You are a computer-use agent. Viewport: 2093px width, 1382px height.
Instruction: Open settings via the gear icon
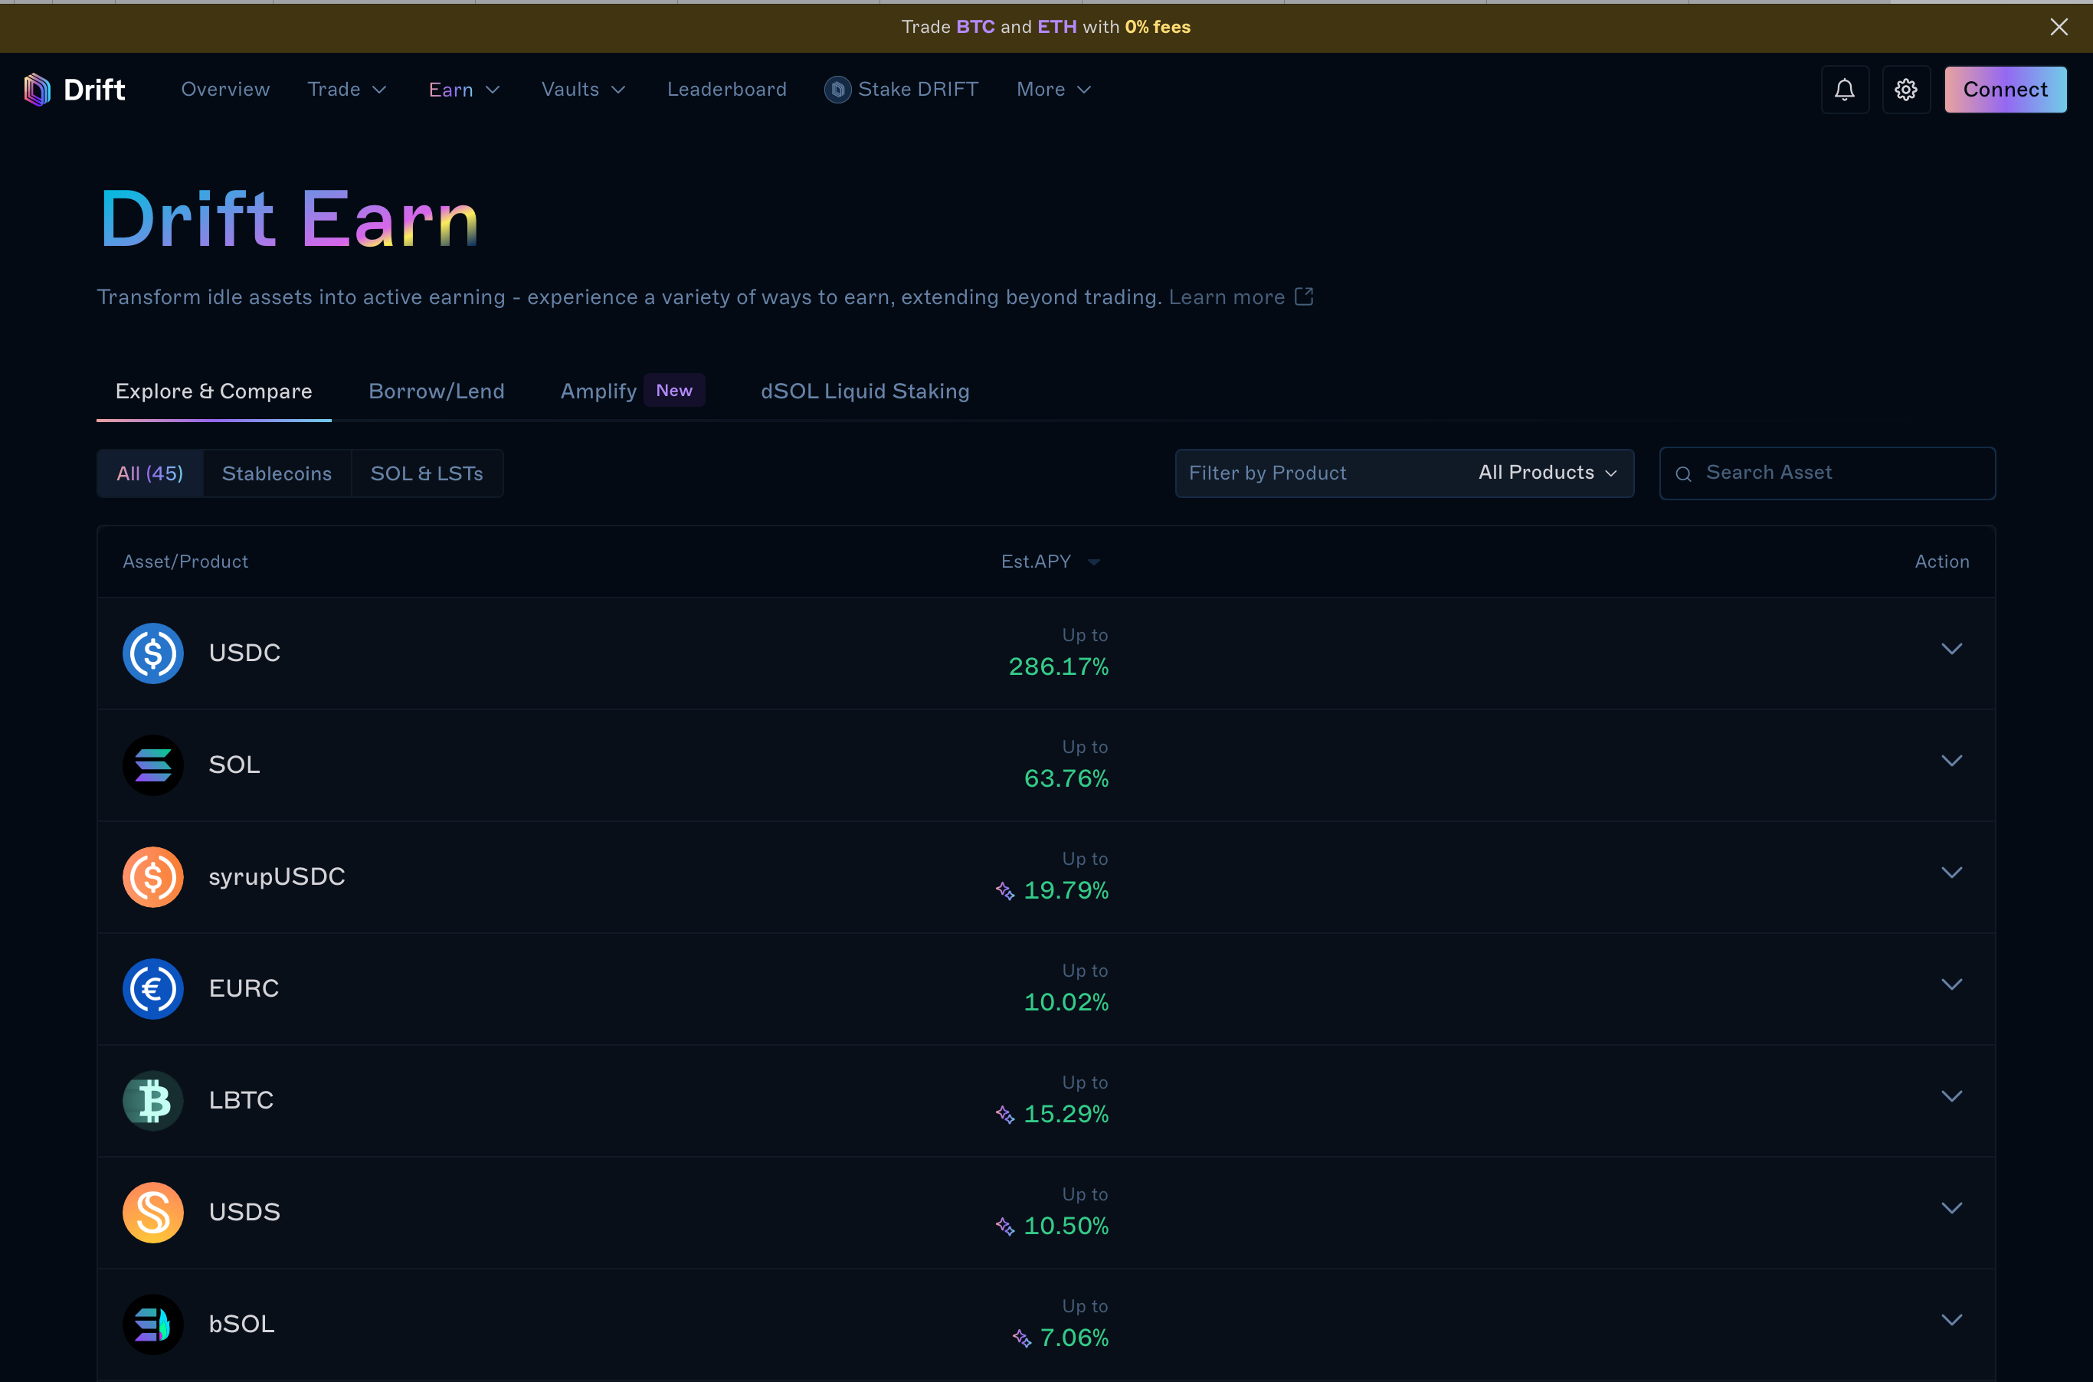tap(1906, 89)
